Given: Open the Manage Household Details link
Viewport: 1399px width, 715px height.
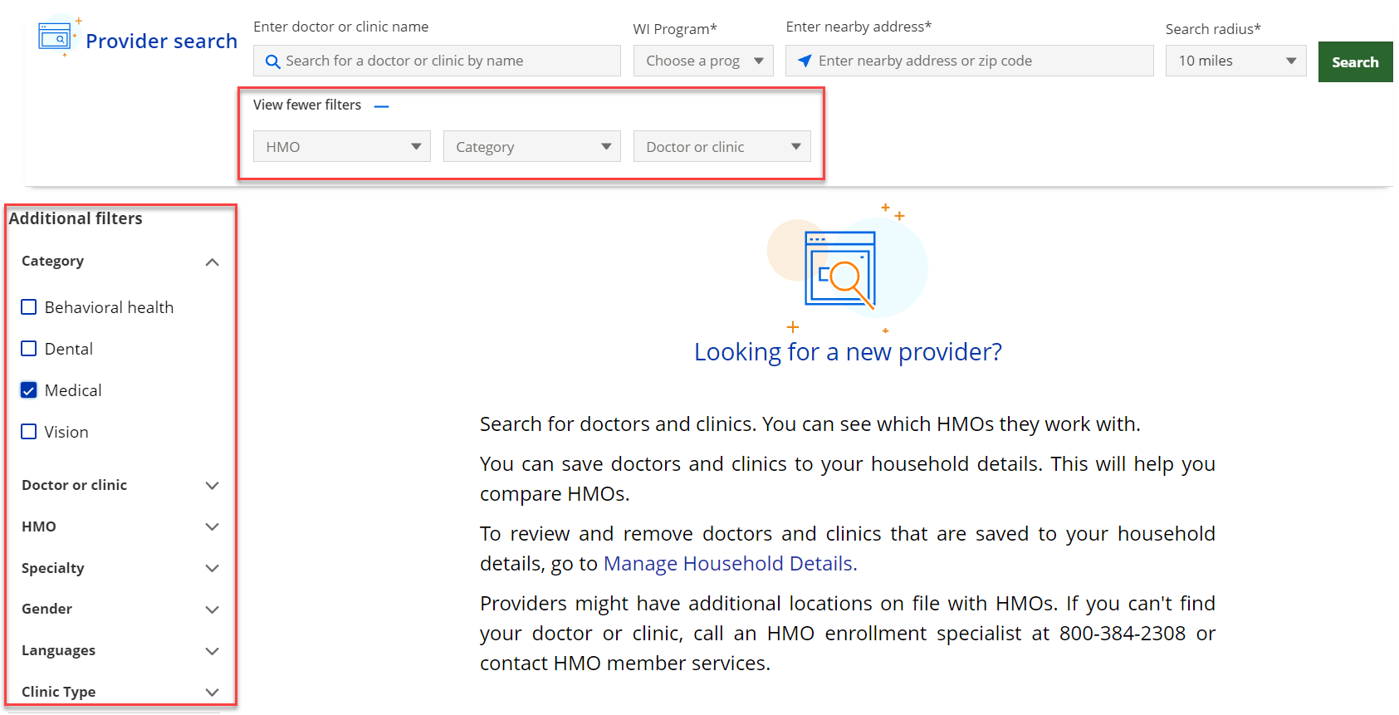Looking at the screenshot, I should click(730, 564).
